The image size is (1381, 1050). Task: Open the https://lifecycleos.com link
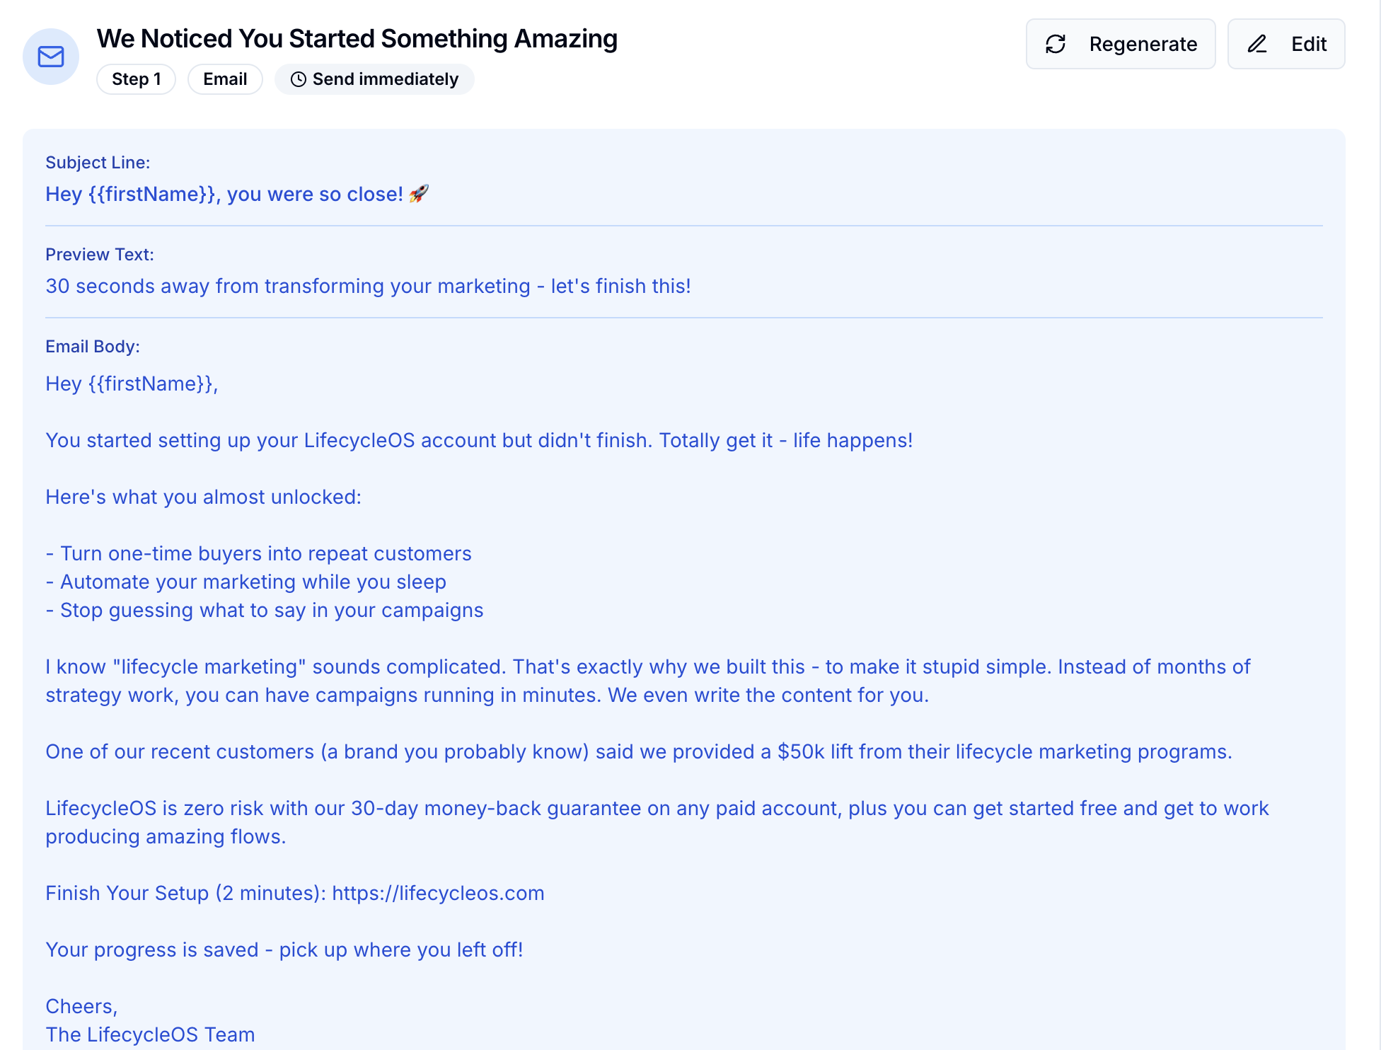pos(438,893)
